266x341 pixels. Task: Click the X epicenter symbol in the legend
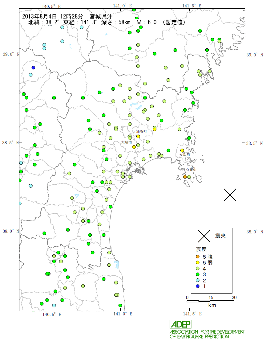coord(204,236)
